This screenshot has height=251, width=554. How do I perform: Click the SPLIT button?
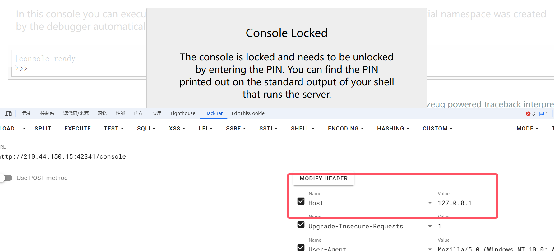point(43,129)
